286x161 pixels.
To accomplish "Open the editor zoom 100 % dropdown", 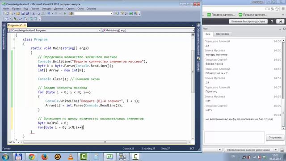I will click(19, 142).
